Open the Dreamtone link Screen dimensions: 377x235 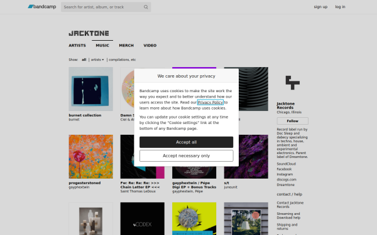tap(285, 185)
